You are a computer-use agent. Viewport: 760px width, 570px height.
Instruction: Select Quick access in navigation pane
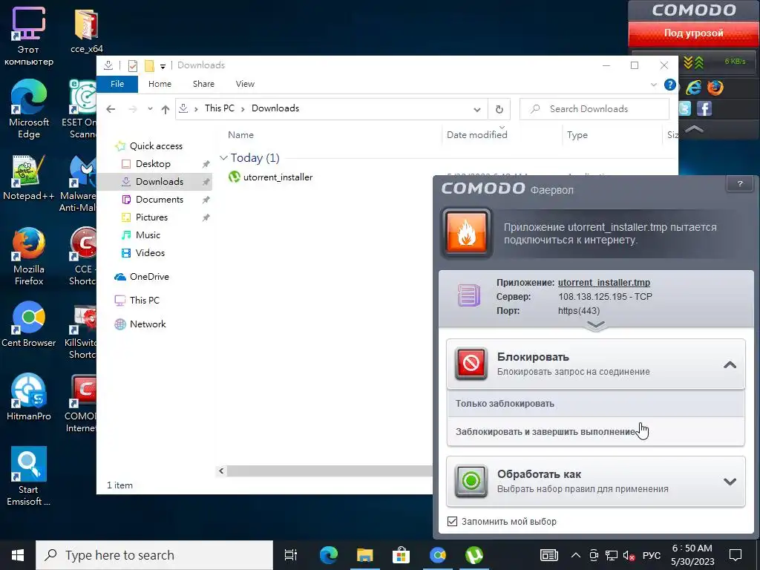click(x=156, y=146)
